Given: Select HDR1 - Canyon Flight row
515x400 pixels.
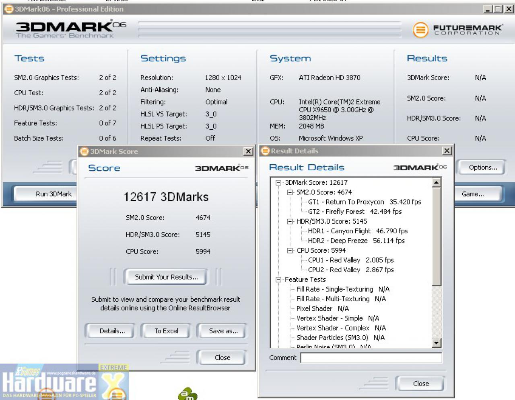Looking at the screenshot, I should pos(358,231).
